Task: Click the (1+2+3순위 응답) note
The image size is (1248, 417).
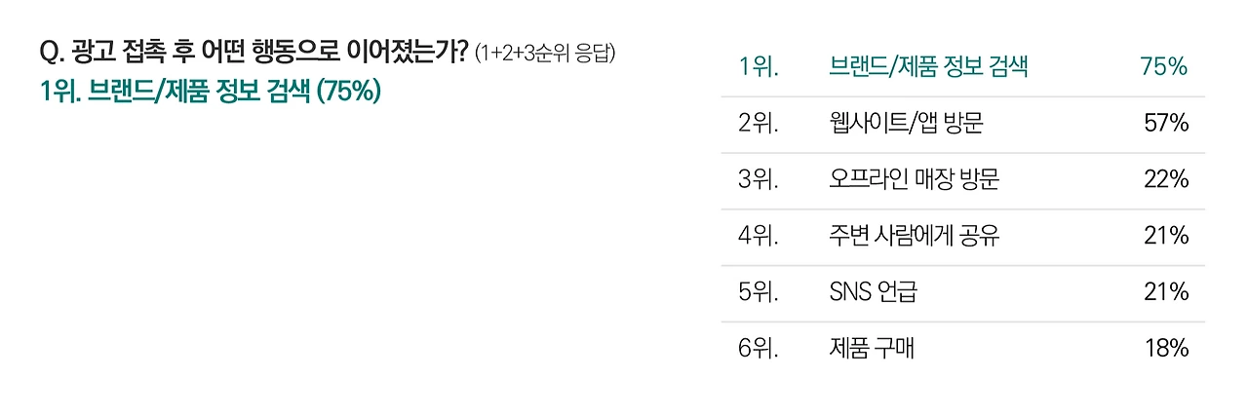Action: click(x=546, y=54)
